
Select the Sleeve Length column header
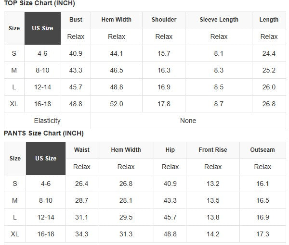219,20
